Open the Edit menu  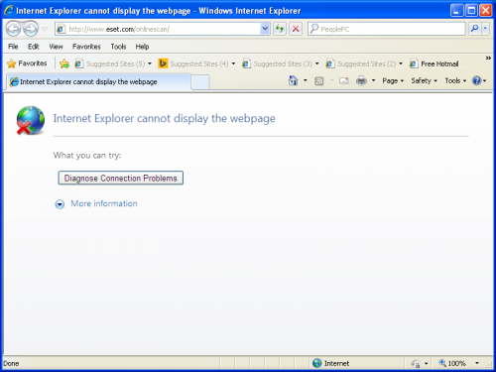[34, 47]
